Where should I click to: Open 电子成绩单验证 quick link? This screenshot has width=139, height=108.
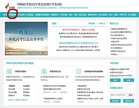[x=117, y=48]
